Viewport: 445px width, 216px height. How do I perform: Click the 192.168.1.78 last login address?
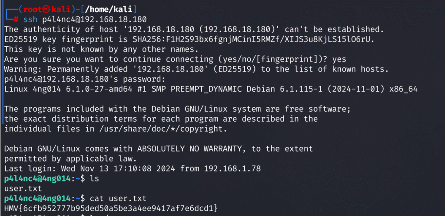coord(232,169)
